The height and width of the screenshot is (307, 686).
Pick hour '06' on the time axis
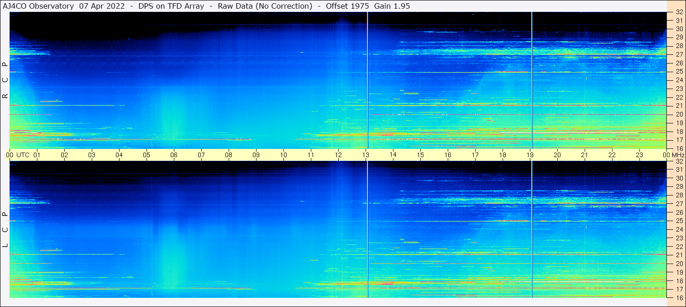(x=174, y=155)
